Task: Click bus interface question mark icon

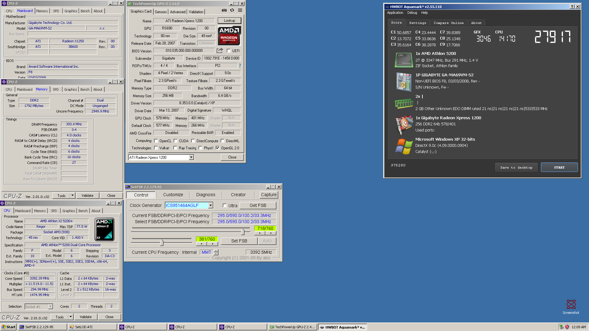Action: click(x=240, y=66)
